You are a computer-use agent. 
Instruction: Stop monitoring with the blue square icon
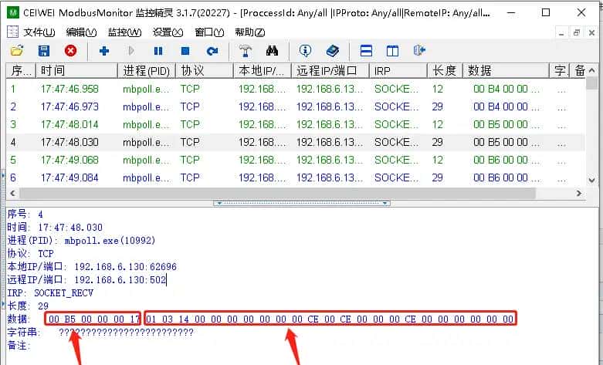(x=185, y=51)
